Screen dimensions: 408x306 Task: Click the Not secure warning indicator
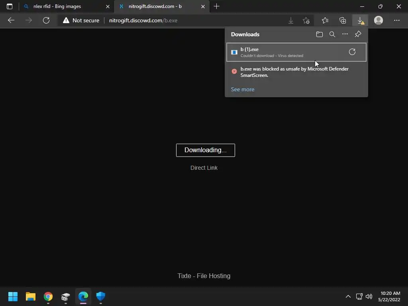(x=81, y=20)
